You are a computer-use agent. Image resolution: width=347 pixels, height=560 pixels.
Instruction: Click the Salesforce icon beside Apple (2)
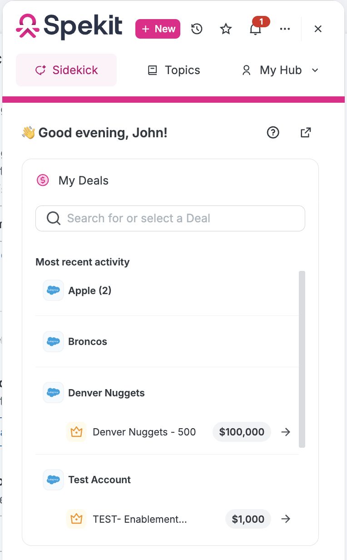(x=53, y=290)
